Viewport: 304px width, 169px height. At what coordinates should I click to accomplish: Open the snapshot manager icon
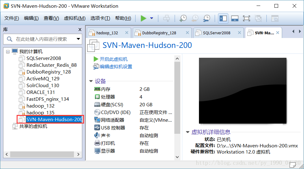(x=207, y=18)
